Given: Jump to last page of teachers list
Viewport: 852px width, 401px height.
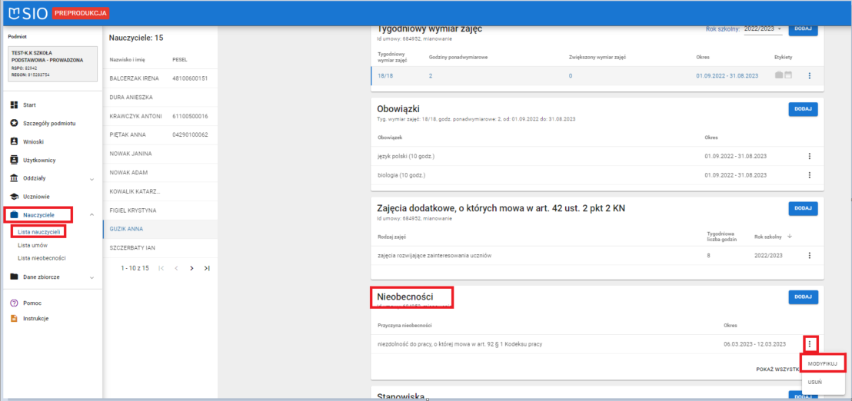Looking at the screenshot, I should (x=207, y=268).
